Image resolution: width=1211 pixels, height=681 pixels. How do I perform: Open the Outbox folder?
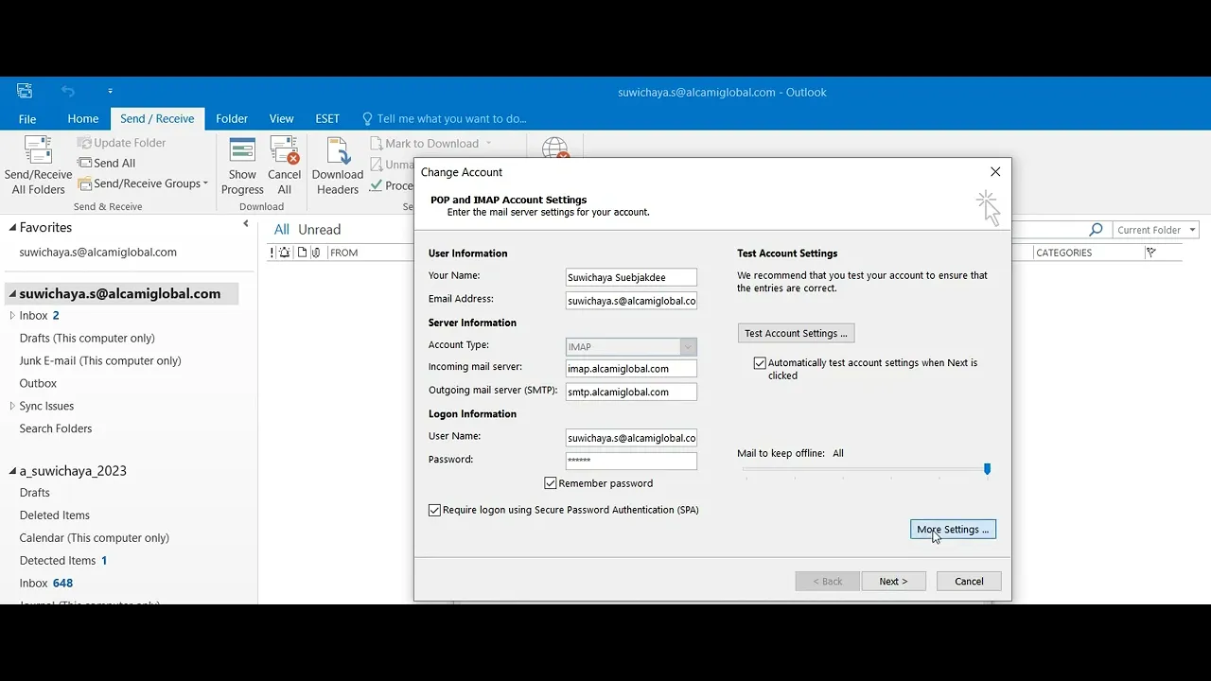tap(38, 384)
